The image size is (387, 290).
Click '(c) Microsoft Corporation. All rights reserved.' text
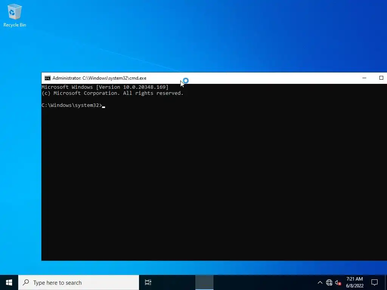click(x=113, y=93)
